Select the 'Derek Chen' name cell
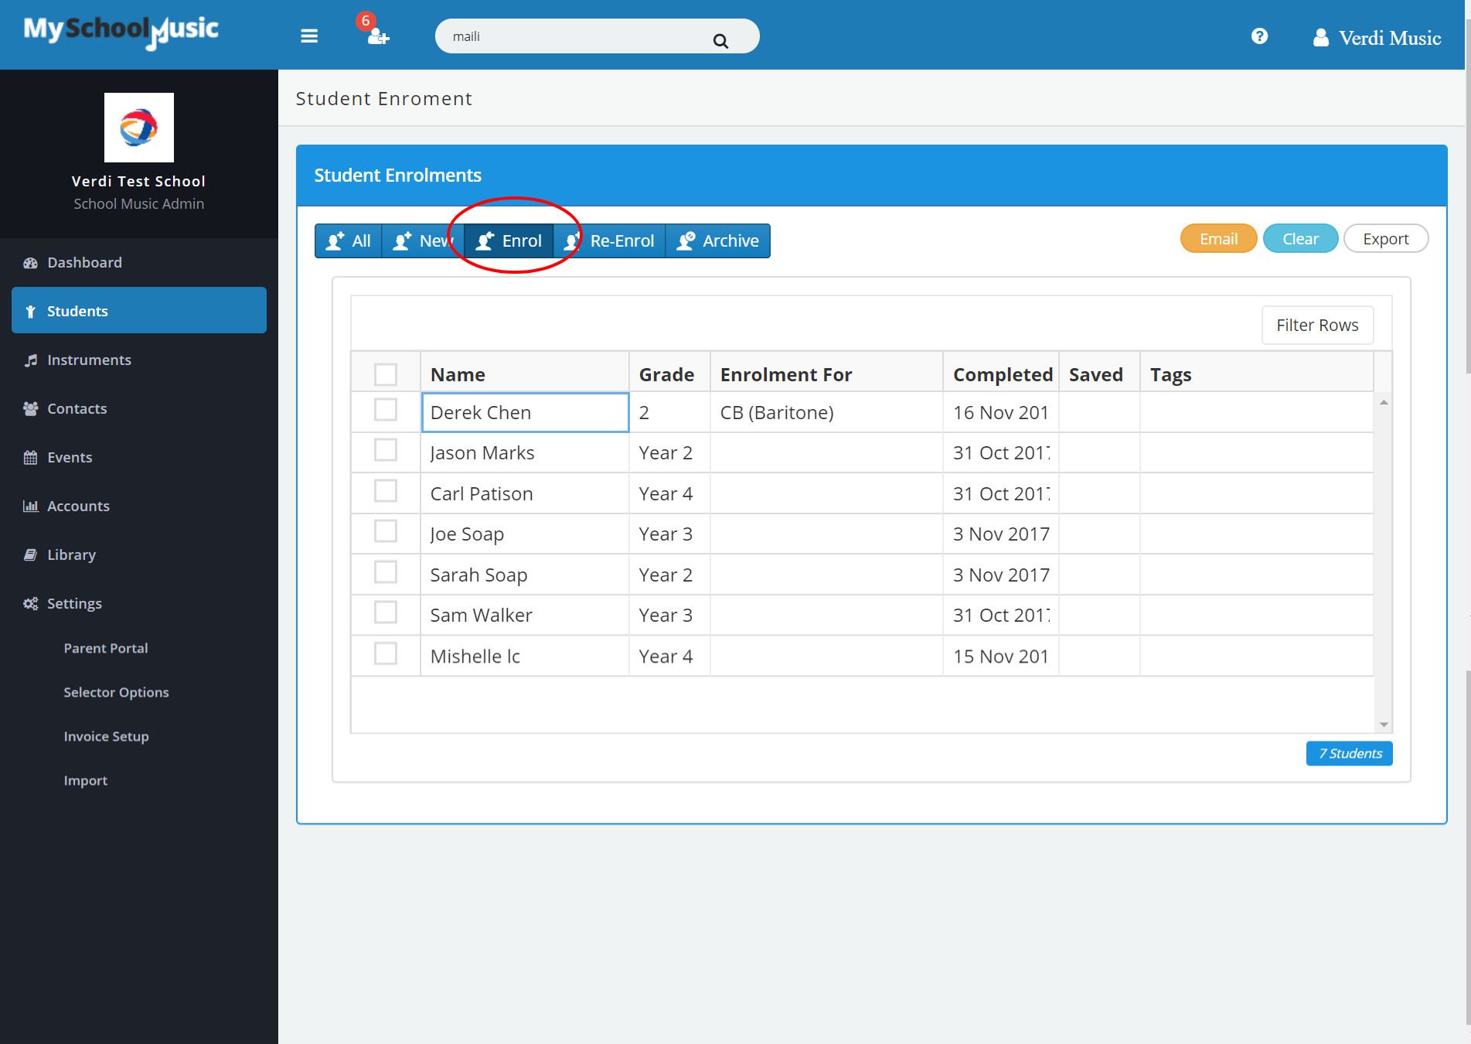The image size is (1471, 1044). click(x=525, y=412)
